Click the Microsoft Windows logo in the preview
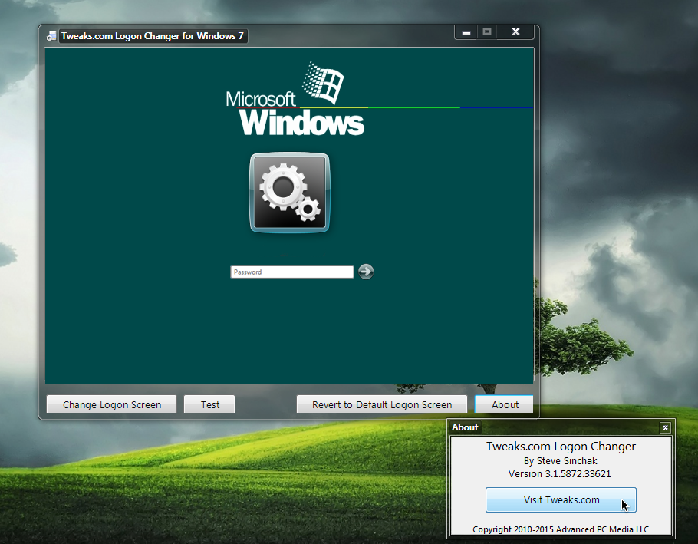This screenshot has width=698, height=544. [x=295, y=99]
